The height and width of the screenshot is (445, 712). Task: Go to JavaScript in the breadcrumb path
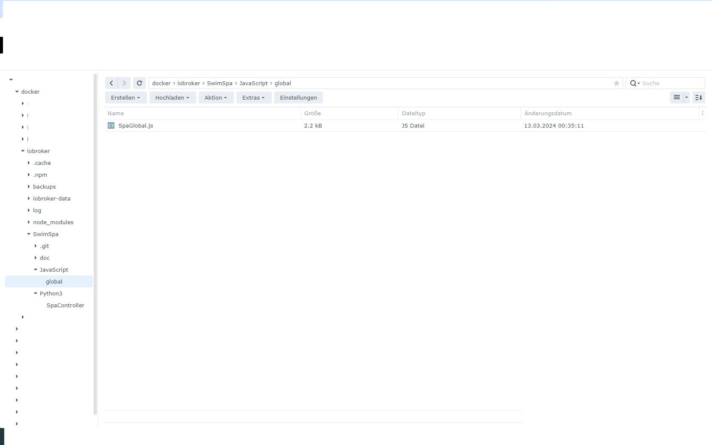(253, 83)
